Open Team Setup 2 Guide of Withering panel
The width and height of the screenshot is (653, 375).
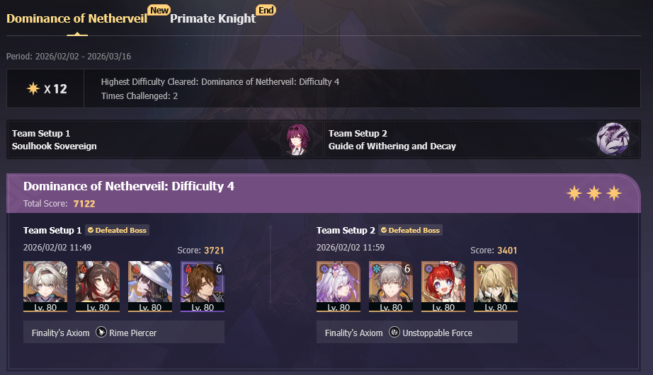click(482, 139)
